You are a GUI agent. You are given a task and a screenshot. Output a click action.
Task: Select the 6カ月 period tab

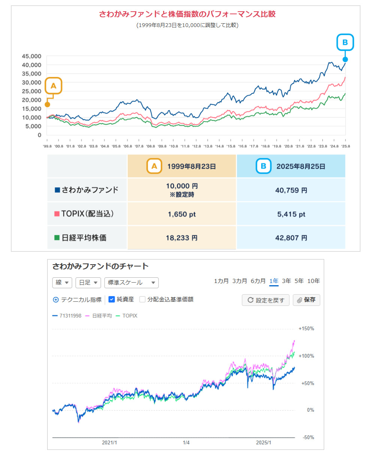(258, 281)
